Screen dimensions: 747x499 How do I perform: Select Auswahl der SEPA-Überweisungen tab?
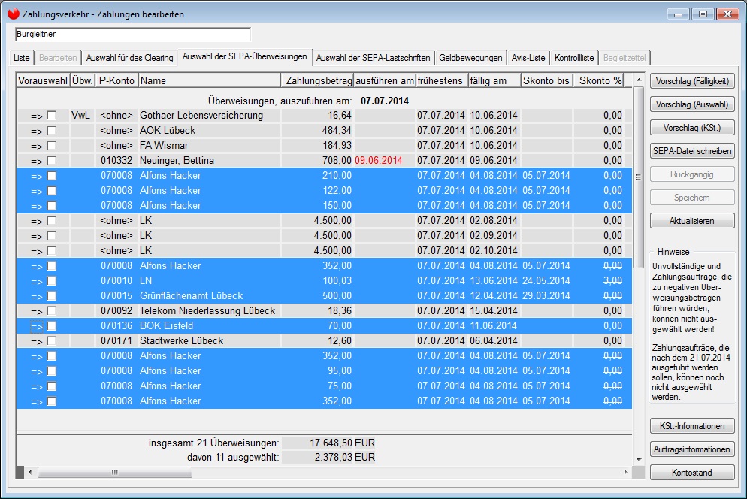click(x=245, y=56)
